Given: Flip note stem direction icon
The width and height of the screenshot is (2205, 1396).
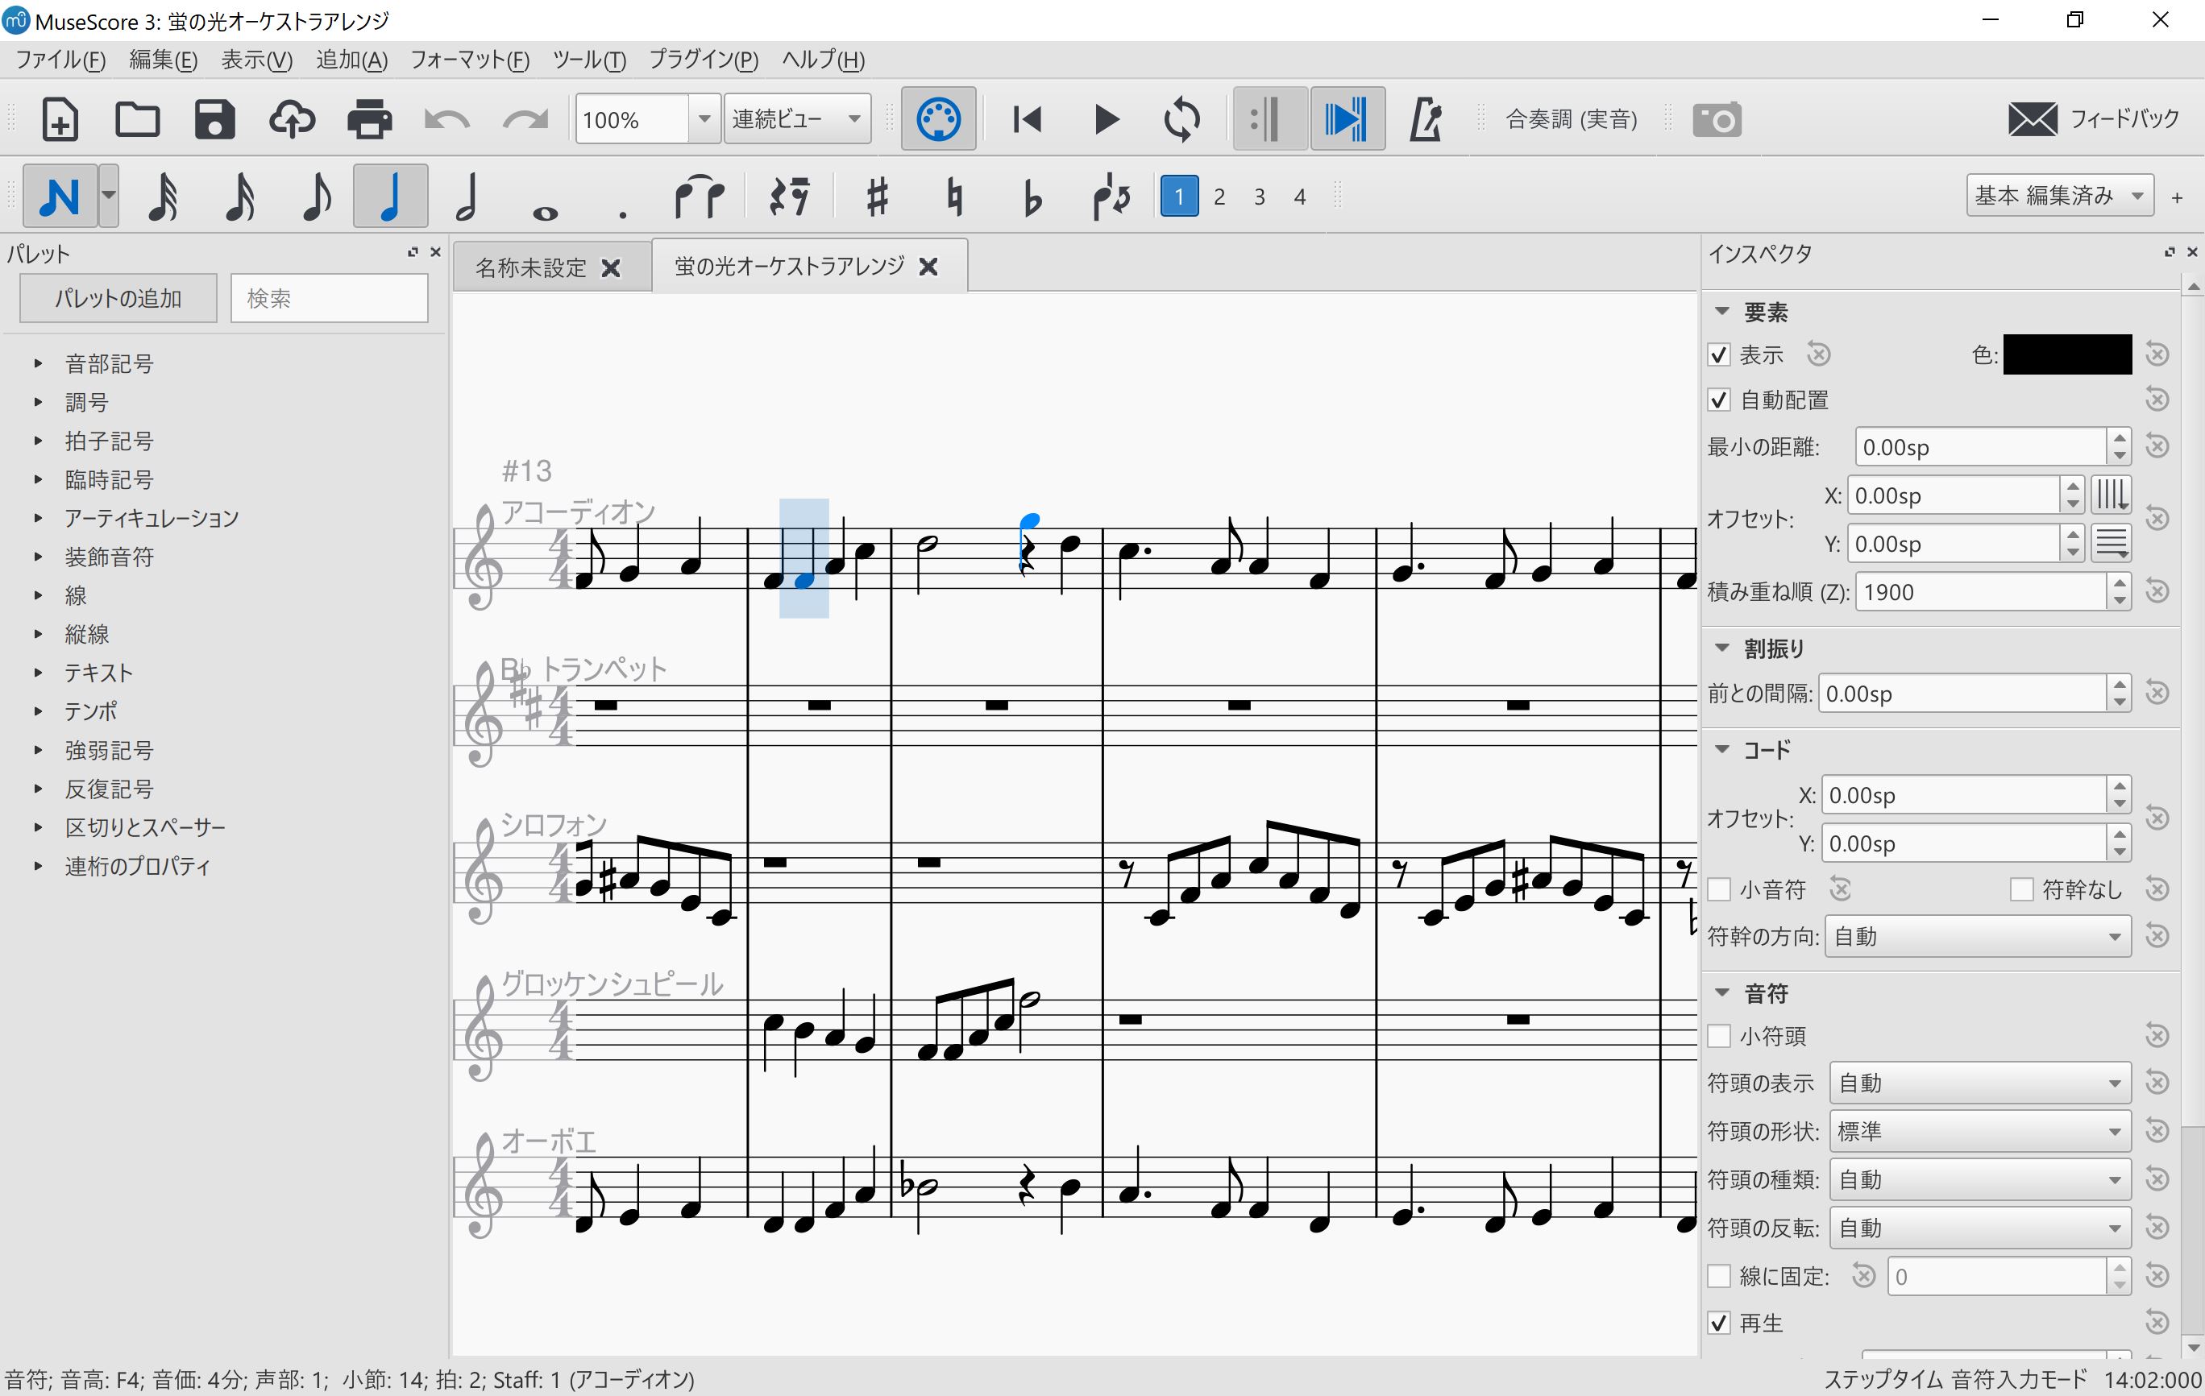Looking at the screenshot, I should [1111, 196].
